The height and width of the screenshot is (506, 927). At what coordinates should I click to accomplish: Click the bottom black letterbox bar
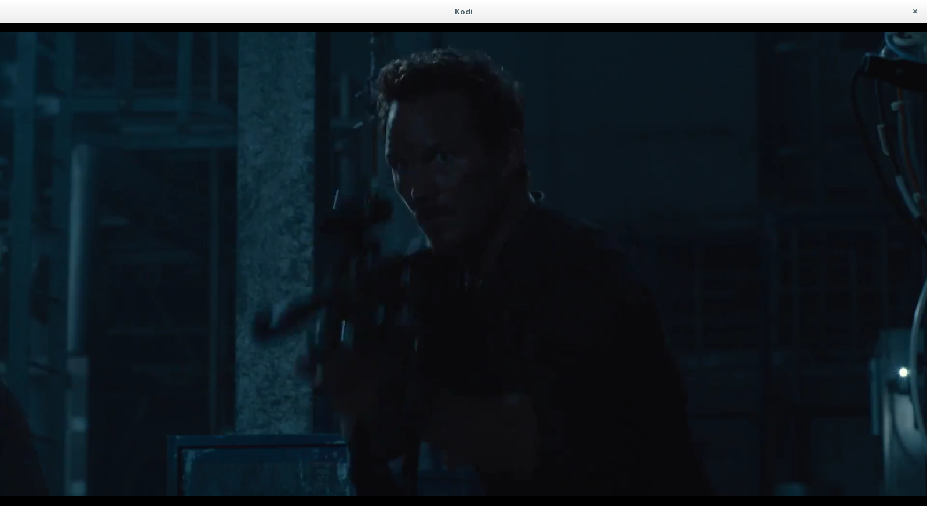(x=463, y=501)
